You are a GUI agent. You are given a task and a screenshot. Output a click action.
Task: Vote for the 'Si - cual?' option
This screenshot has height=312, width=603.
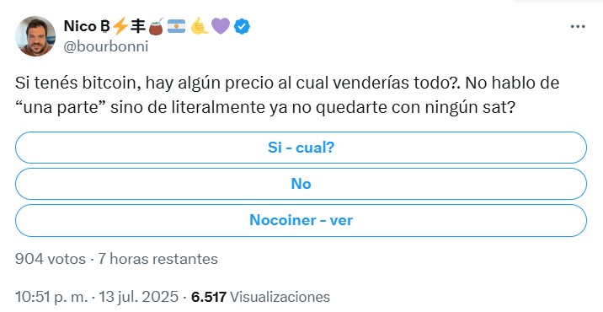(x=301, y=148)
